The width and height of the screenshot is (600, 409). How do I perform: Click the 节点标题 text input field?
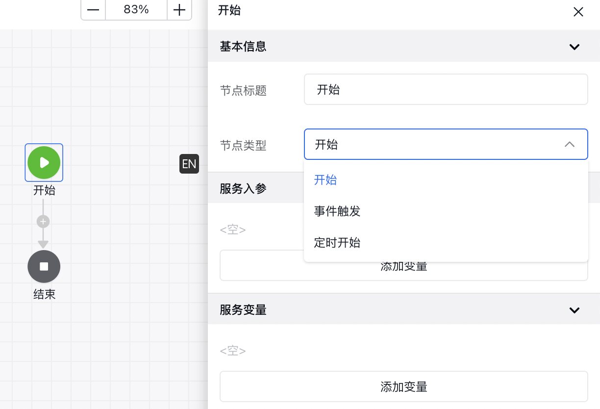(x=446, y=89)
